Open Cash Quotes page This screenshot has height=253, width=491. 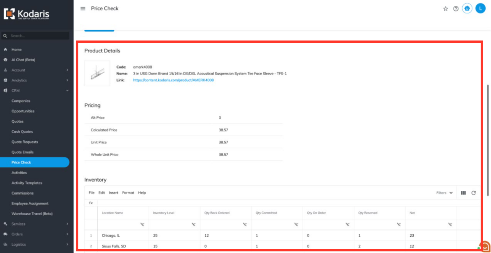coord(22,131)
